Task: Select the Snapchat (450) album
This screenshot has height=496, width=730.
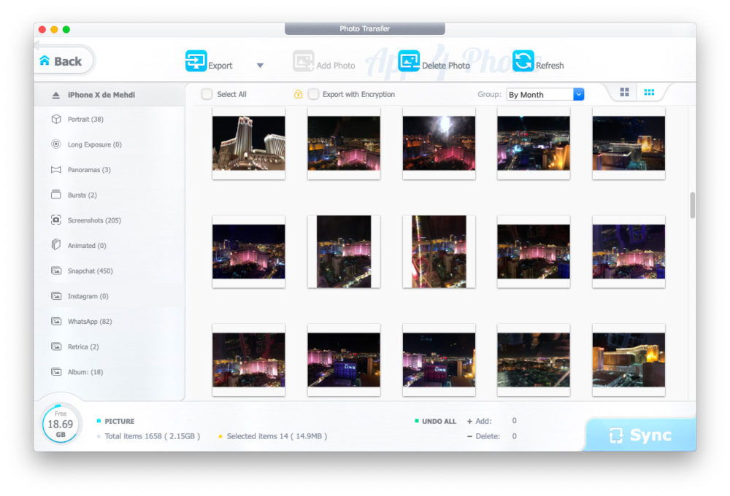Action: [x=90, y=271]
